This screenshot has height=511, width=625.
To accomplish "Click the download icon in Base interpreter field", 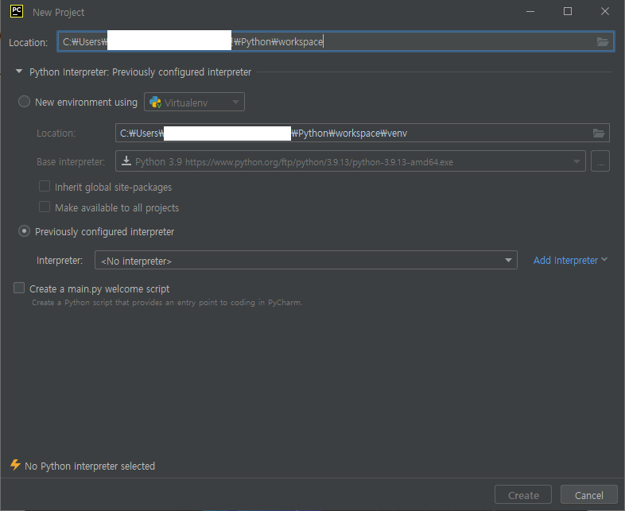I will pyautogui.click(x=126, y=161).
